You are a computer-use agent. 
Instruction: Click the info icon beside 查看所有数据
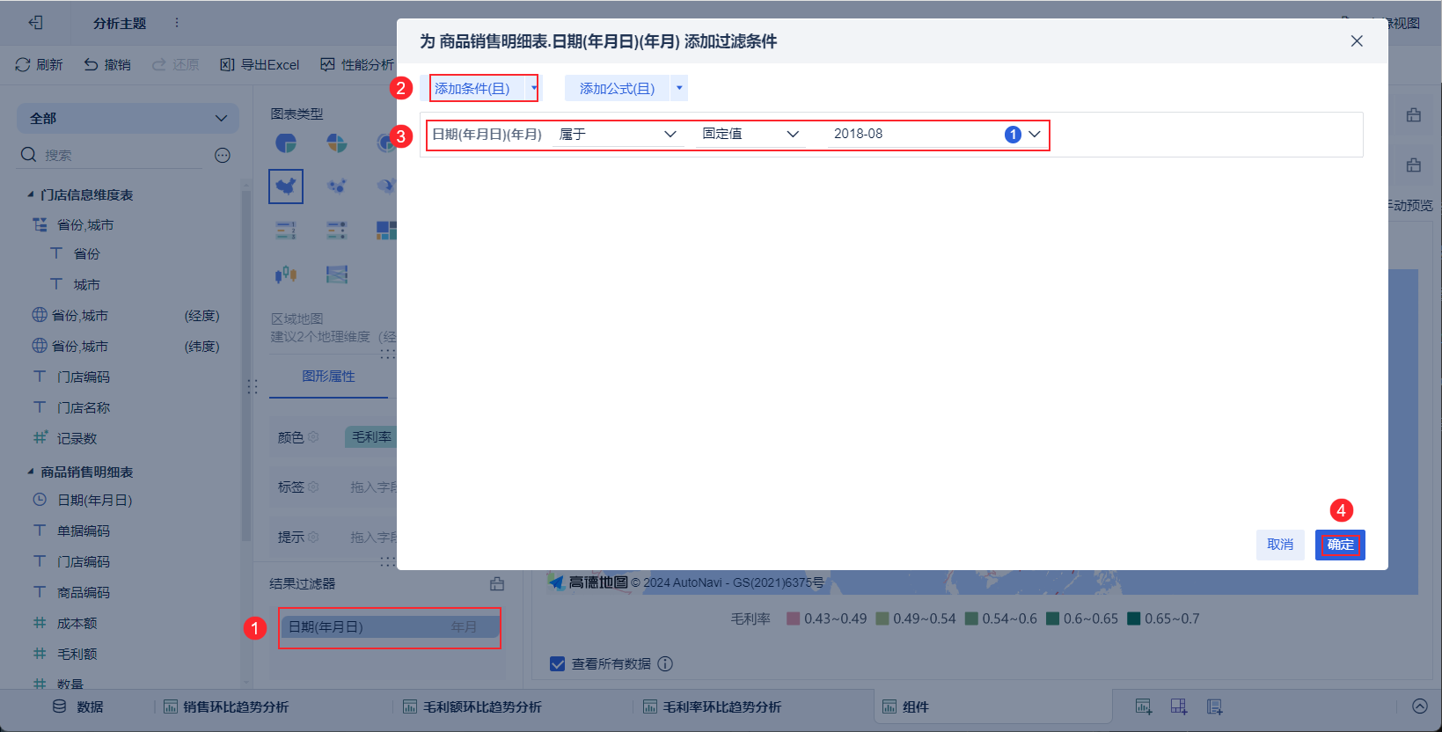(665, 663)
